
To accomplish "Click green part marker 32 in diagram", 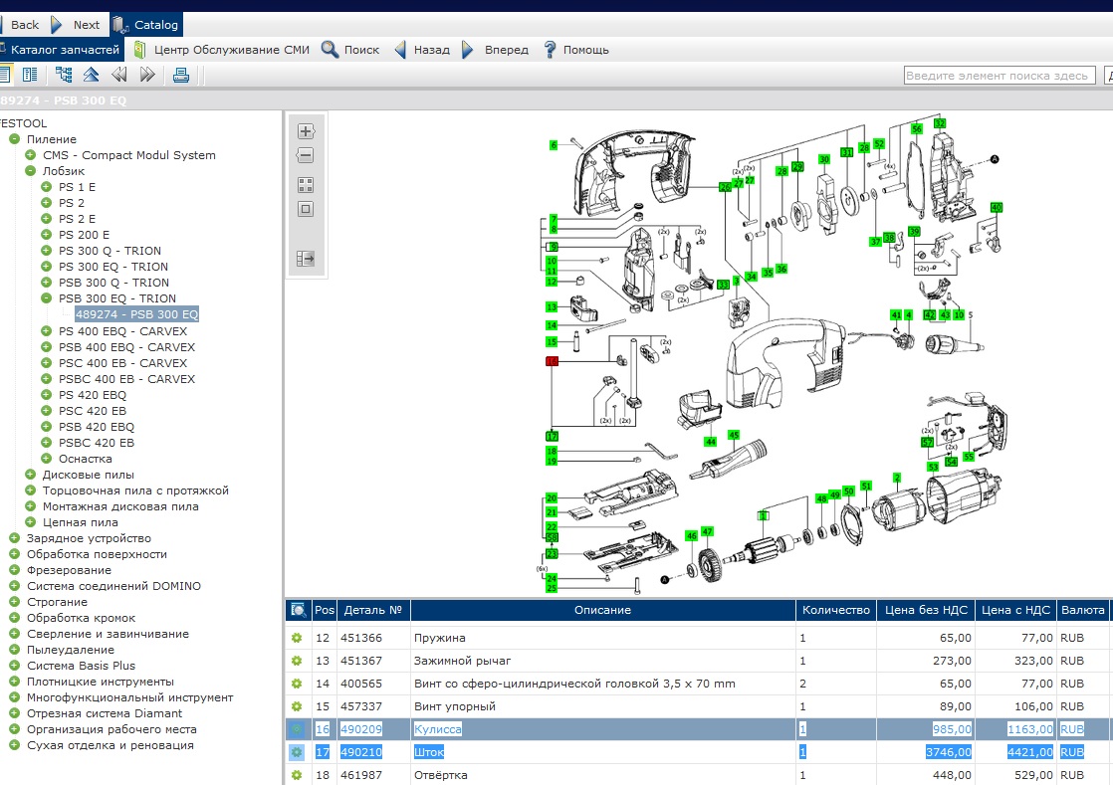I will point(940,123).
